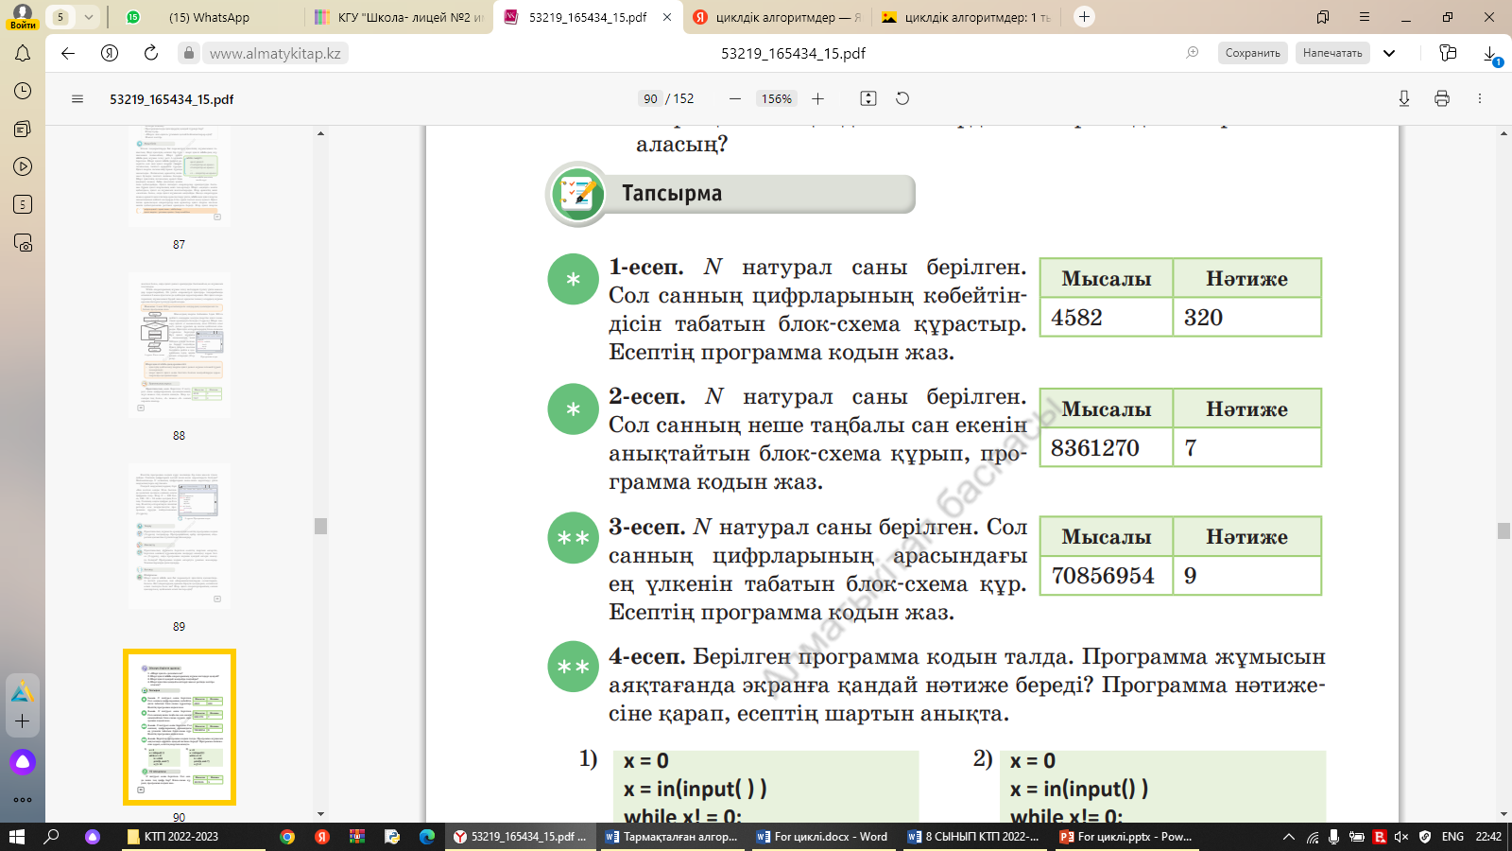Click the thumbnail panel scroll-down arrow

point(320,813)
